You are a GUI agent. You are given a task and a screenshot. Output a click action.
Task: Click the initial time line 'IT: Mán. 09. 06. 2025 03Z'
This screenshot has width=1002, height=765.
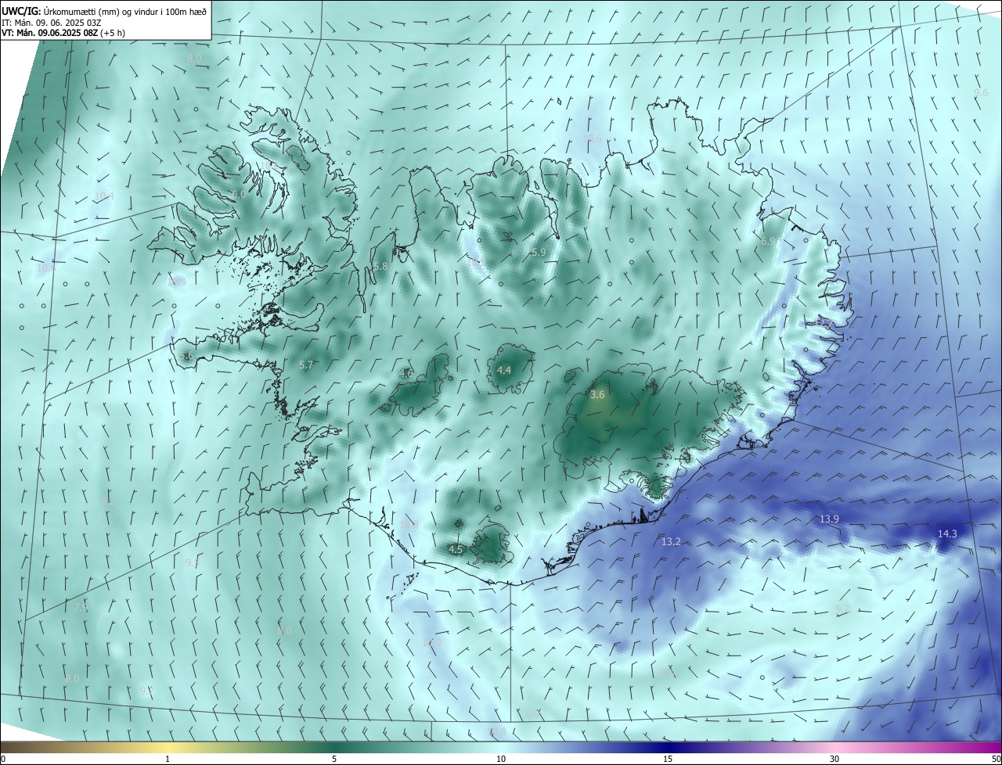tap(53, 23)
